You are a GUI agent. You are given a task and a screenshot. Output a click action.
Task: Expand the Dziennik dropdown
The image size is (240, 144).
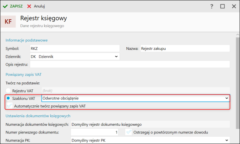pos(116,56)
